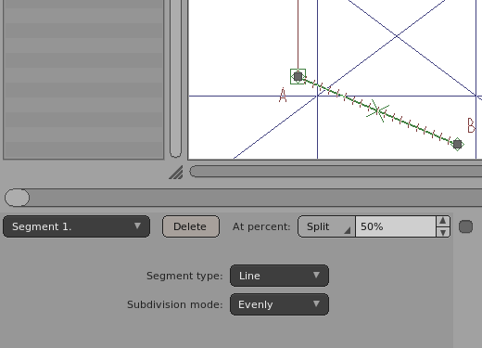Image resolution: width=482 pixels, height=348 pixels.
Task: Click the vertical scrollbar beside the list panel
Action: point(175,79)
